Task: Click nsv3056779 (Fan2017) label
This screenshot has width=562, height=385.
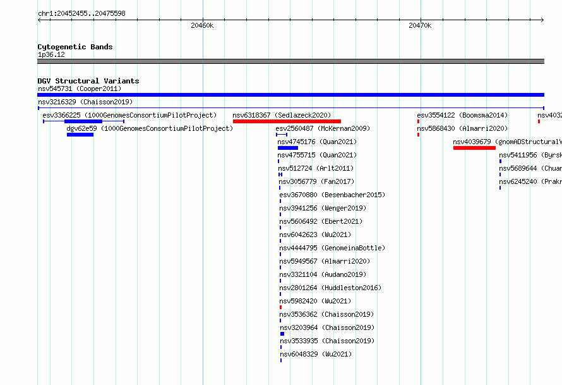Action: (x=316, y=181)
